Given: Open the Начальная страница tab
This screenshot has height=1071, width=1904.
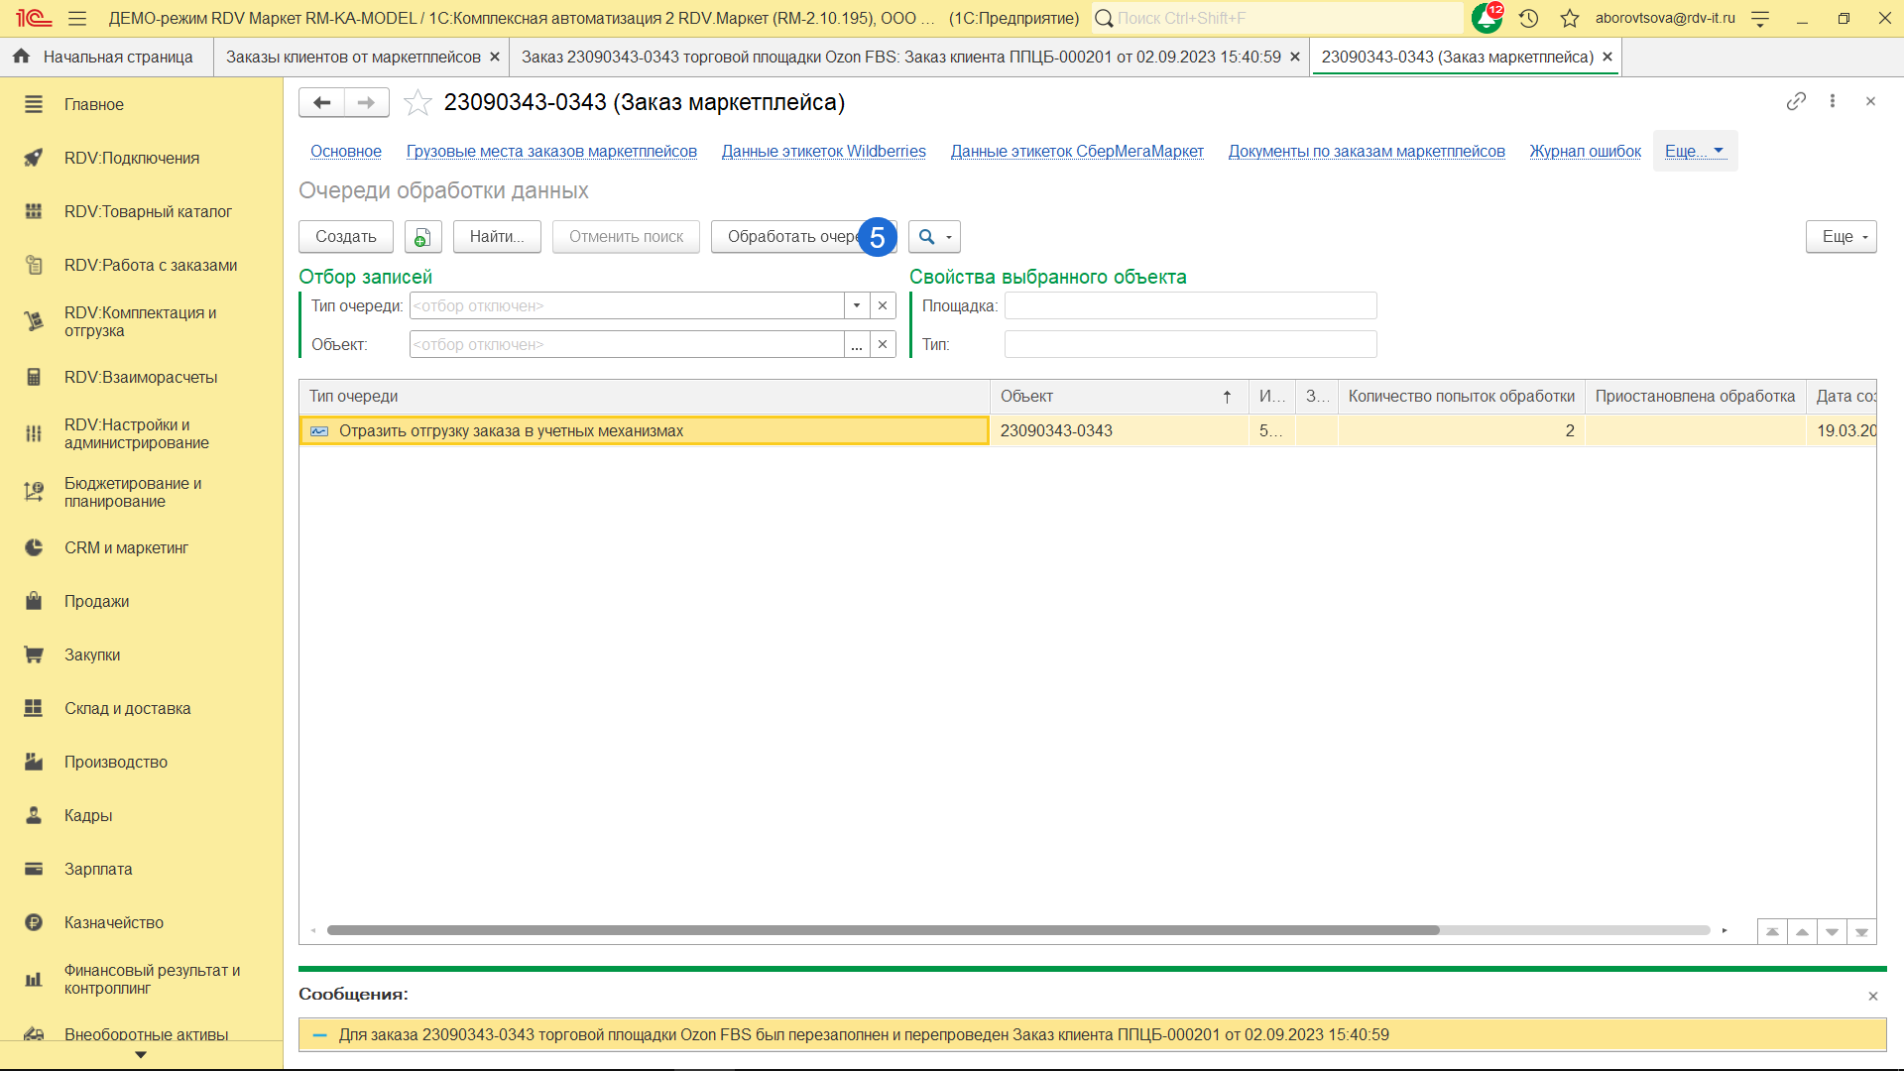Looking at the screenshot, I should click(x=117, y=57).
